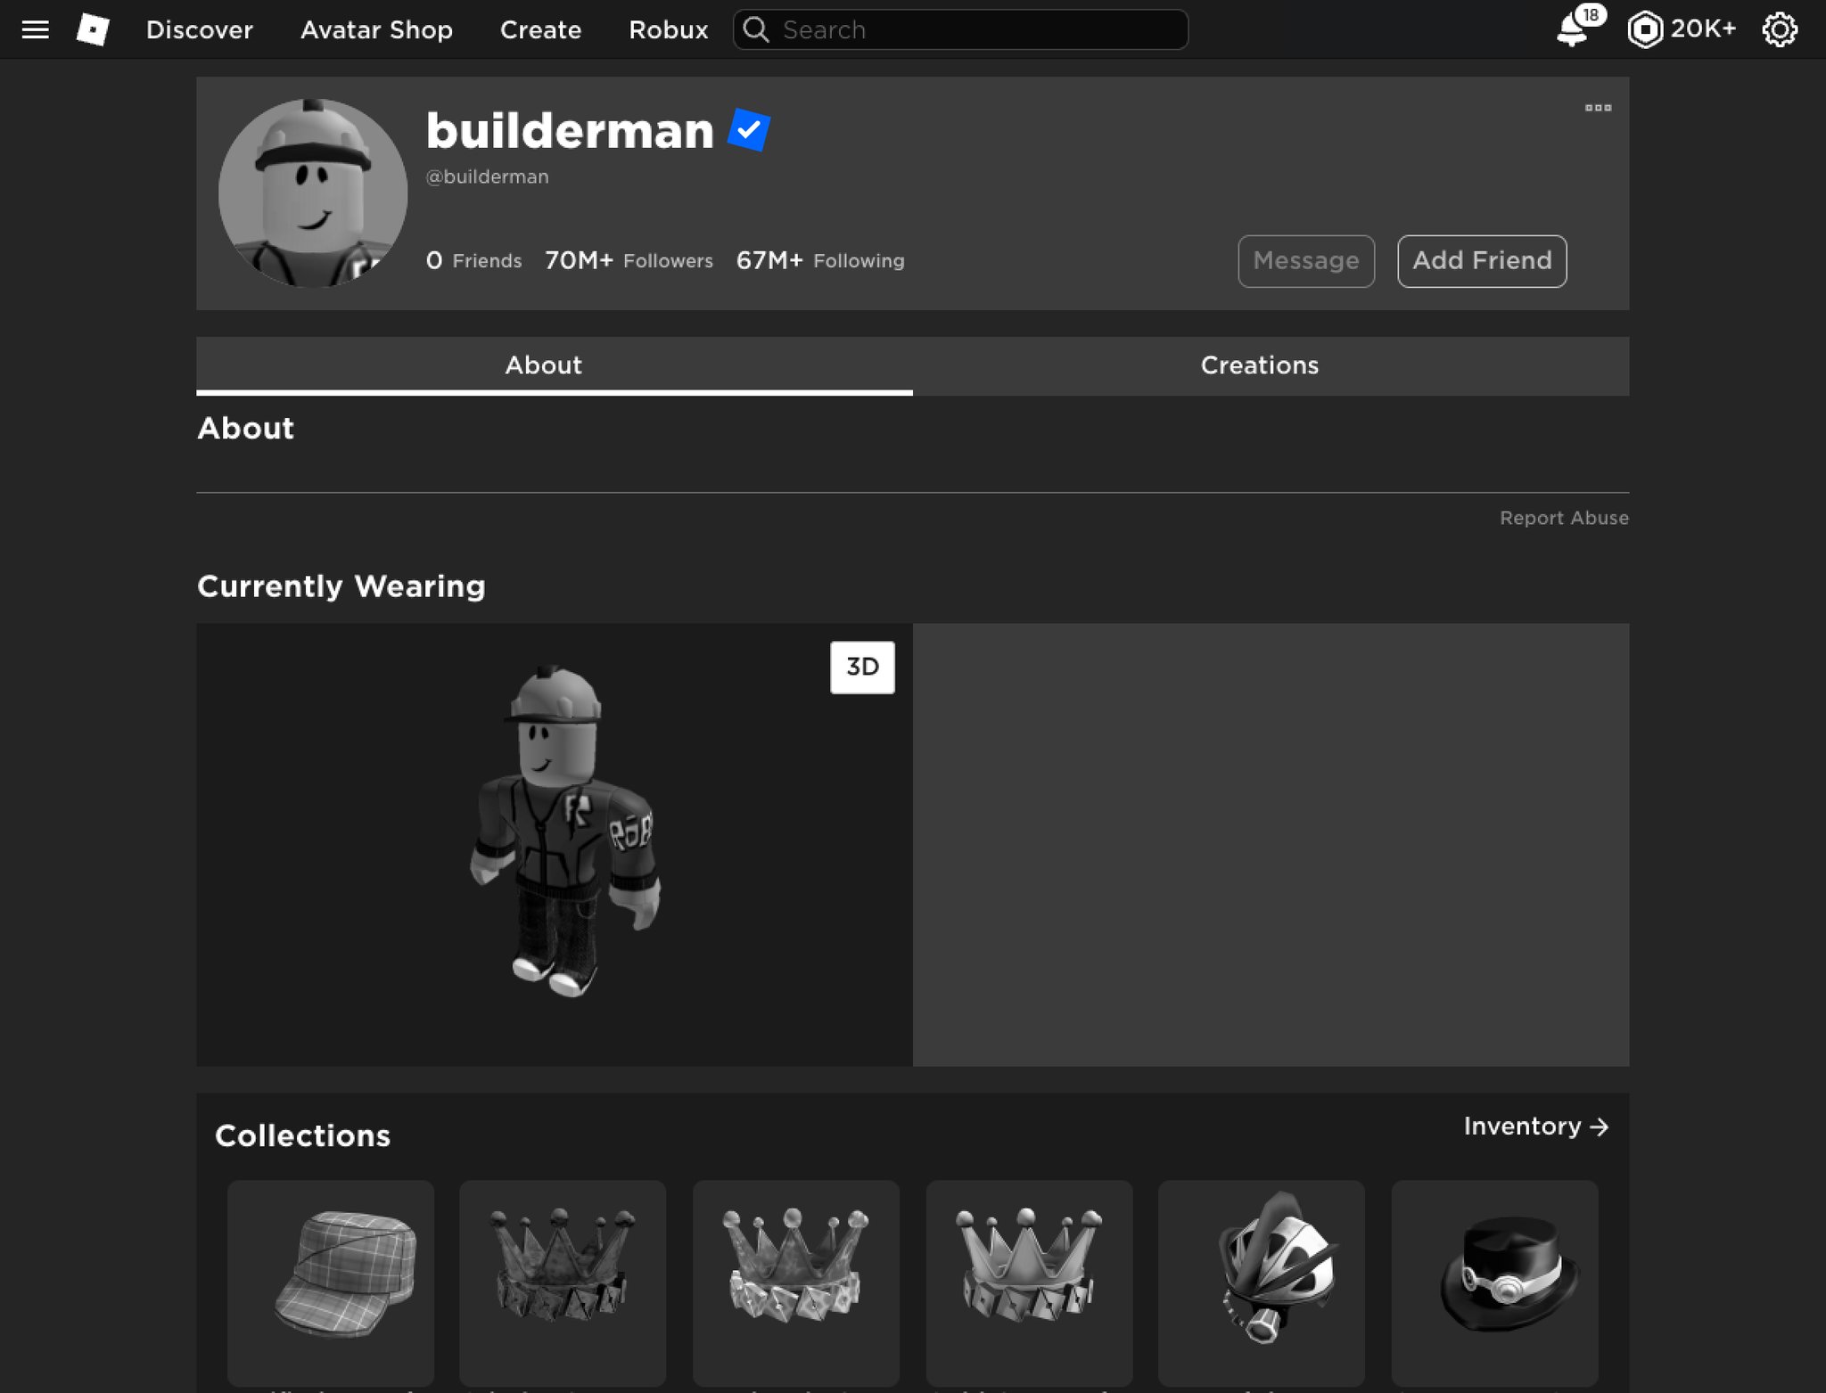Expand the Report Abuse dropdown

1563,517
